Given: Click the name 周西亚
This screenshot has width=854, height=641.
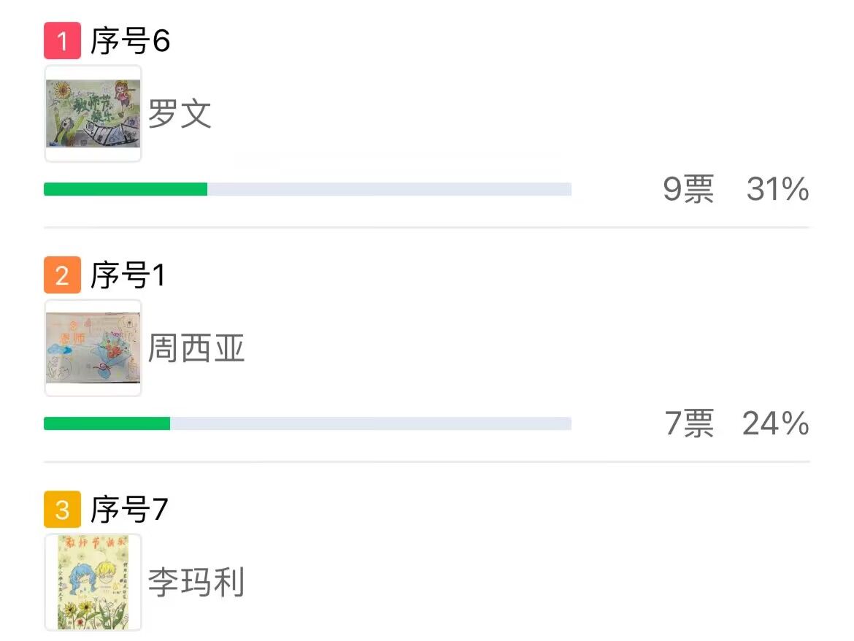Looking at the screenshot, I should [x=196, y=349].
